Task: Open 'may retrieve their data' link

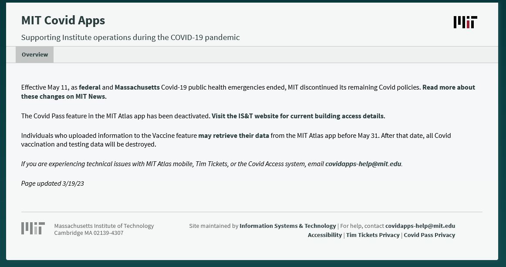Action: click(x=234, y=136)
